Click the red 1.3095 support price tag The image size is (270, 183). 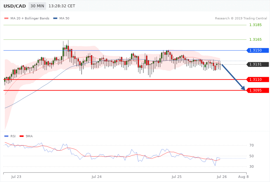(x=258, y=90)
